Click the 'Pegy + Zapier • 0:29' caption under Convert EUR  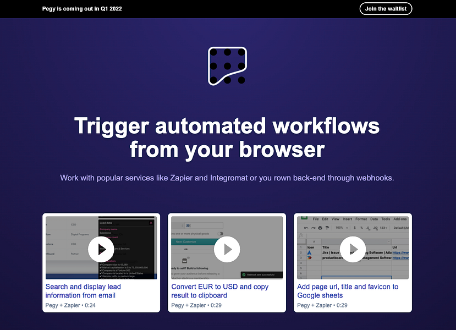click(196, 305)
